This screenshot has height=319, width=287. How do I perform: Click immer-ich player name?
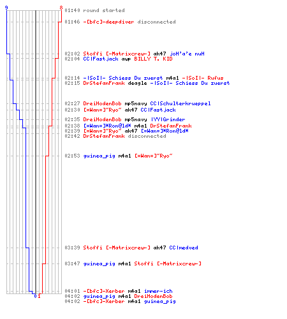click(158, 291)
